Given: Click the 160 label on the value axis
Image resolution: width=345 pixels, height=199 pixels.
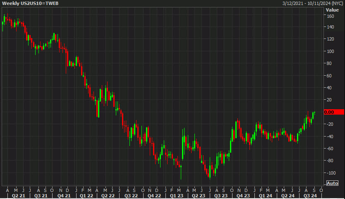Looking at the screenshot, I should coord(331,16).
